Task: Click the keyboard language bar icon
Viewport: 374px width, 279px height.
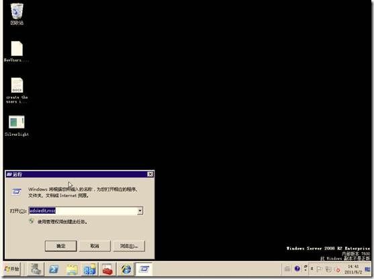Action: pyautogui.click(x=287, y=269)
